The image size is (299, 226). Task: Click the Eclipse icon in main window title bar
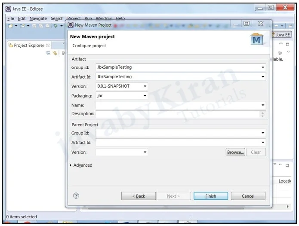pos(8,9)
